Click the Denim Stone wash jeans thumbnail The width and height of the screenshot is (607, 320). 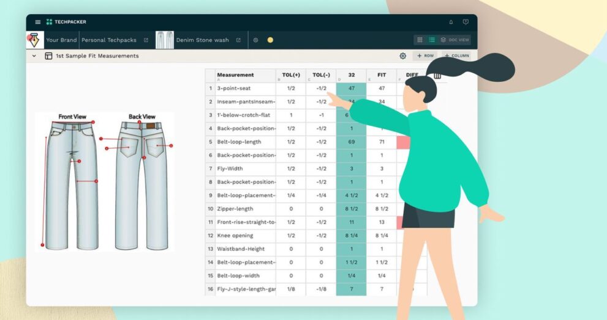click(164, 40)
